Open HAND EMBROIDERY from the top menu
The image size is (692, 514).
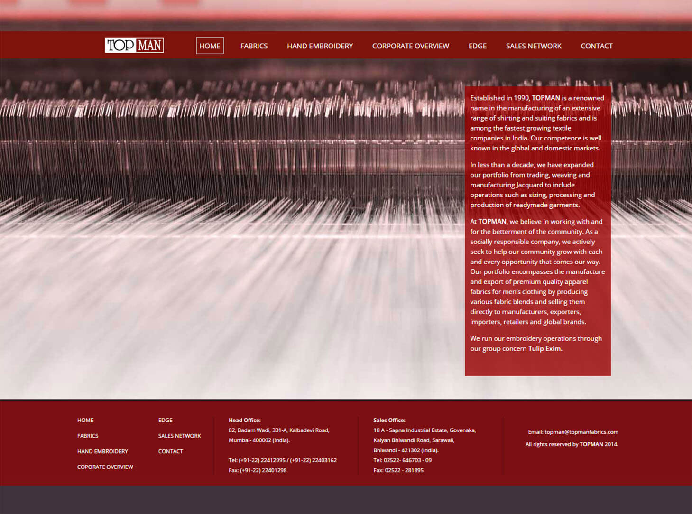coord(320,46)
